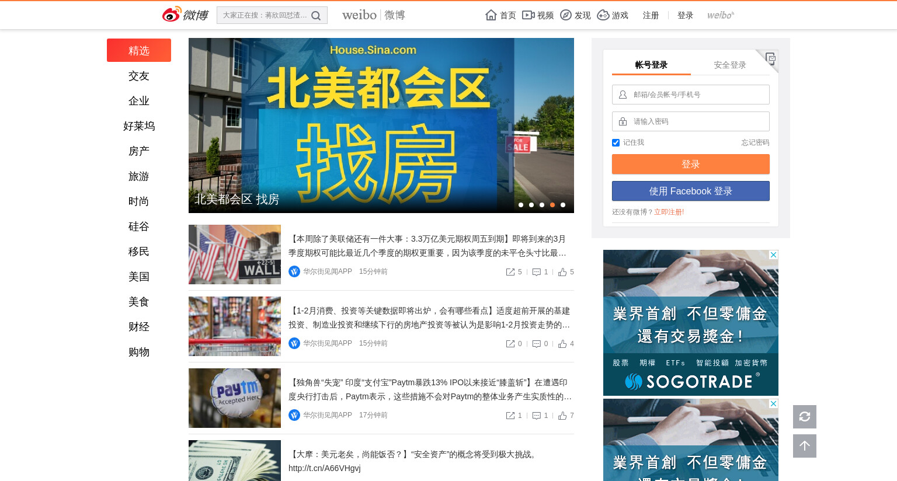Click the search magnifier icon
This screenshot has height=481, width=897.
pos(316,16)
